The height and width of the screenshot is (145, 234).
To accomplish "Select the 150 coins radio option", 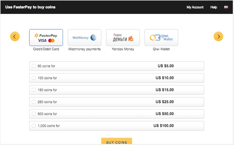I will coord(34,90).
